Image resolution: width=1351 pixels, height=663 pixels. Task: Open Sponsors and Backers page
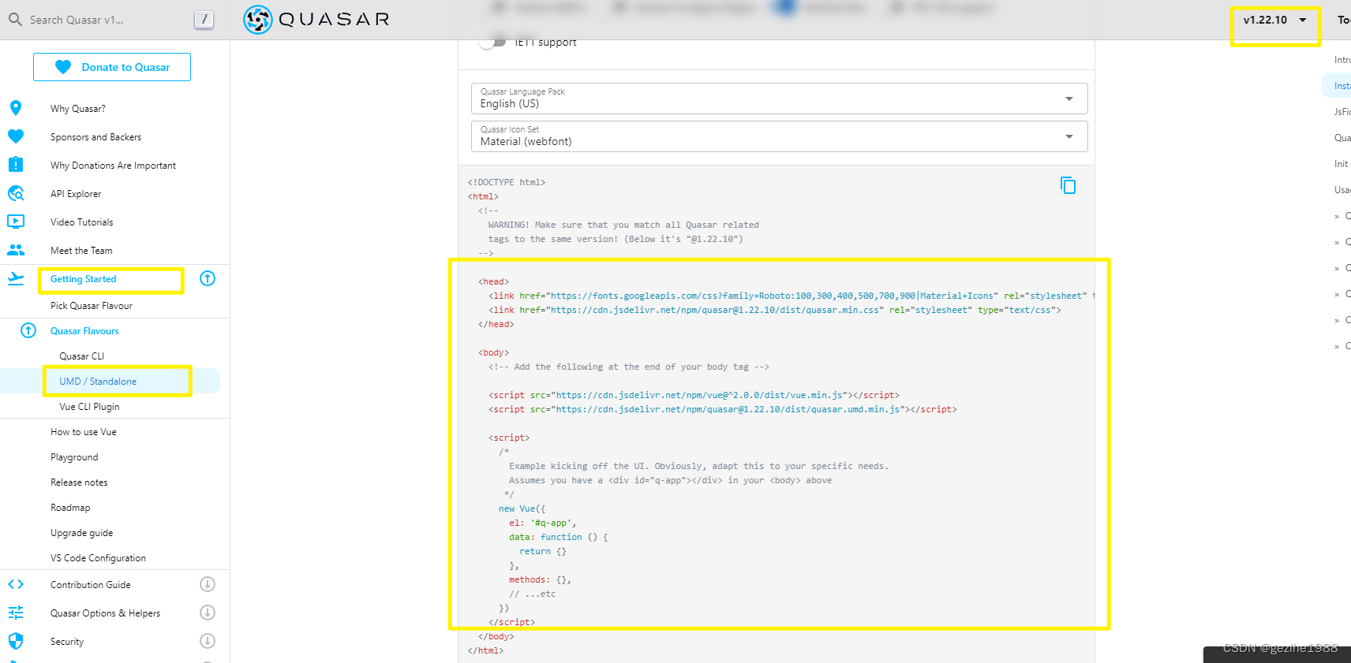pyautogui.click(x=95, y=137)
